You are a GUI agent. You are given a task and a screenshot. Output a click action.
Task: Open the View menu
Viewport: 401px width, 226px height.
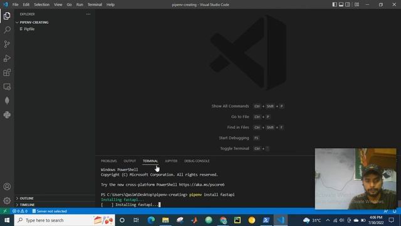coord(58,4)
